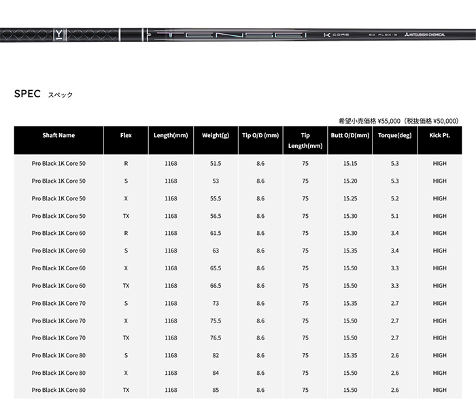
Task: Click weight value 66.5
Action: tap(216, 286)
